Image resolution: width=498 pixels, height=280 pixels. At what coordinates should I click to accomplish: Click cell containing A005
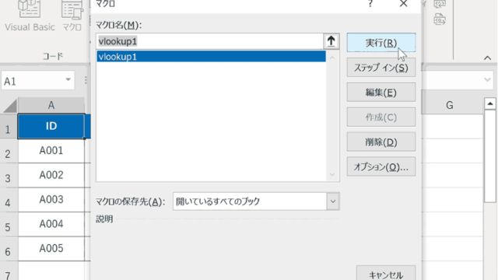pyautogui.click(x=51, y=249)
